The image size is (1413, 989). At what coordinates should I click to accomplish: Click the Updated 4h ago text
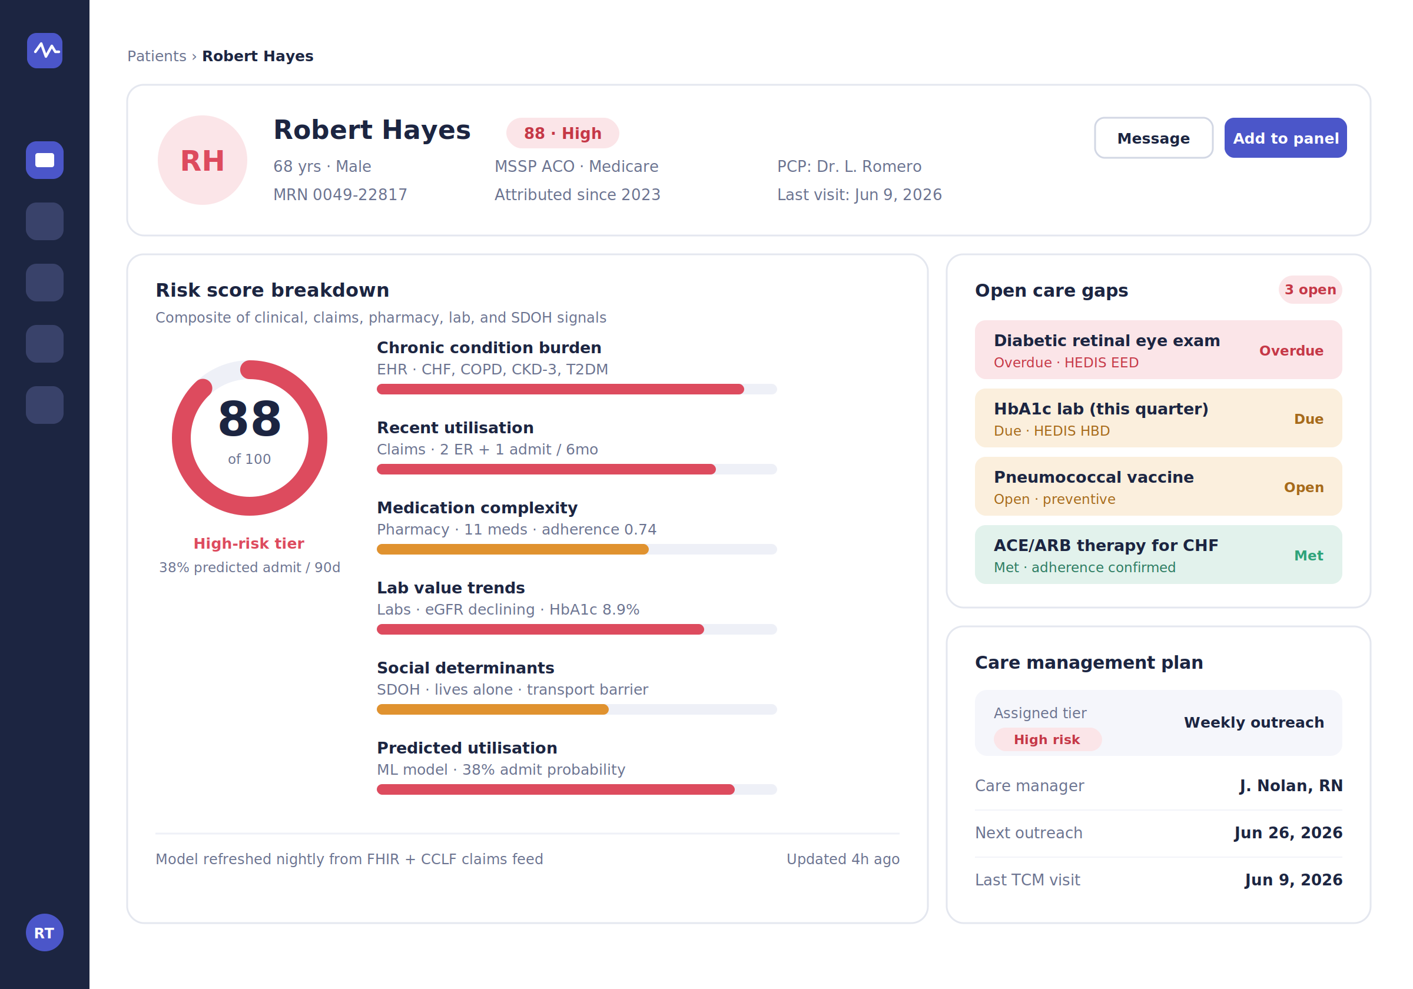click(x=843, y=858)
